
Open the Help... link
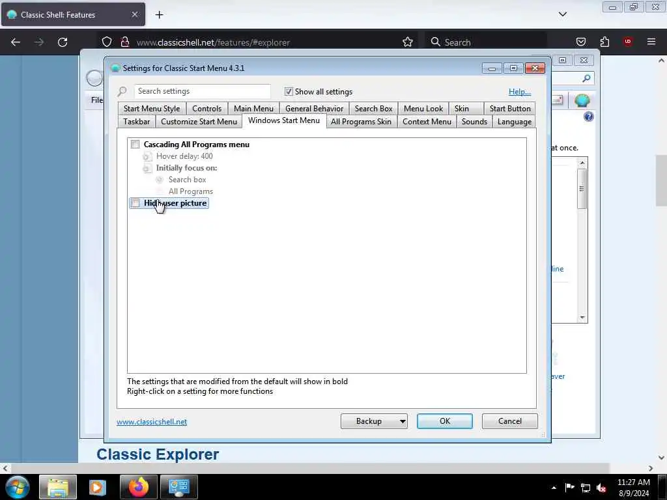pos(519,91)
